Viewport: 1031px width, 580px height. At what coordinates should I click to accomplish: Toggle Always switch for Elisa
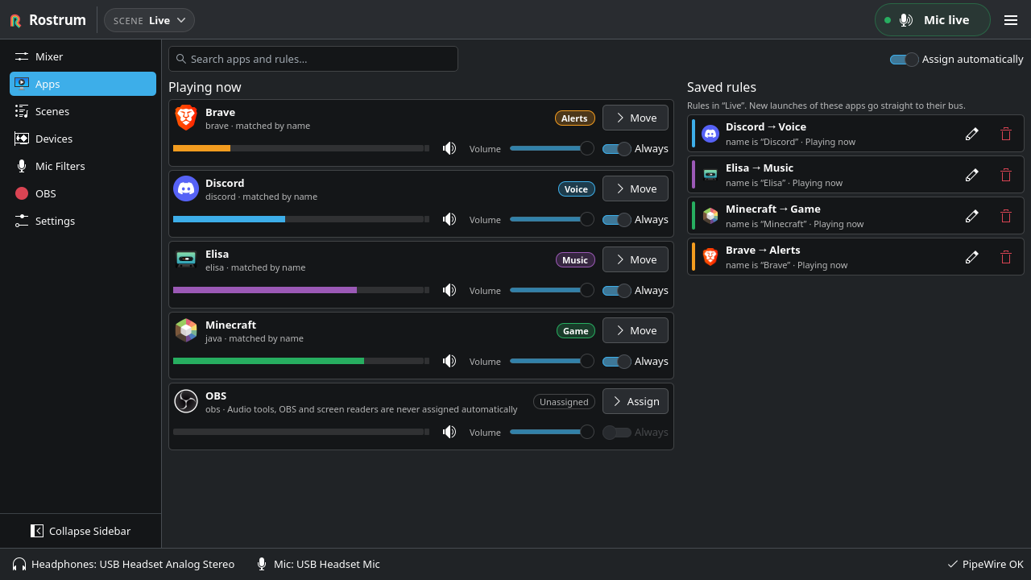pos(617,290)
